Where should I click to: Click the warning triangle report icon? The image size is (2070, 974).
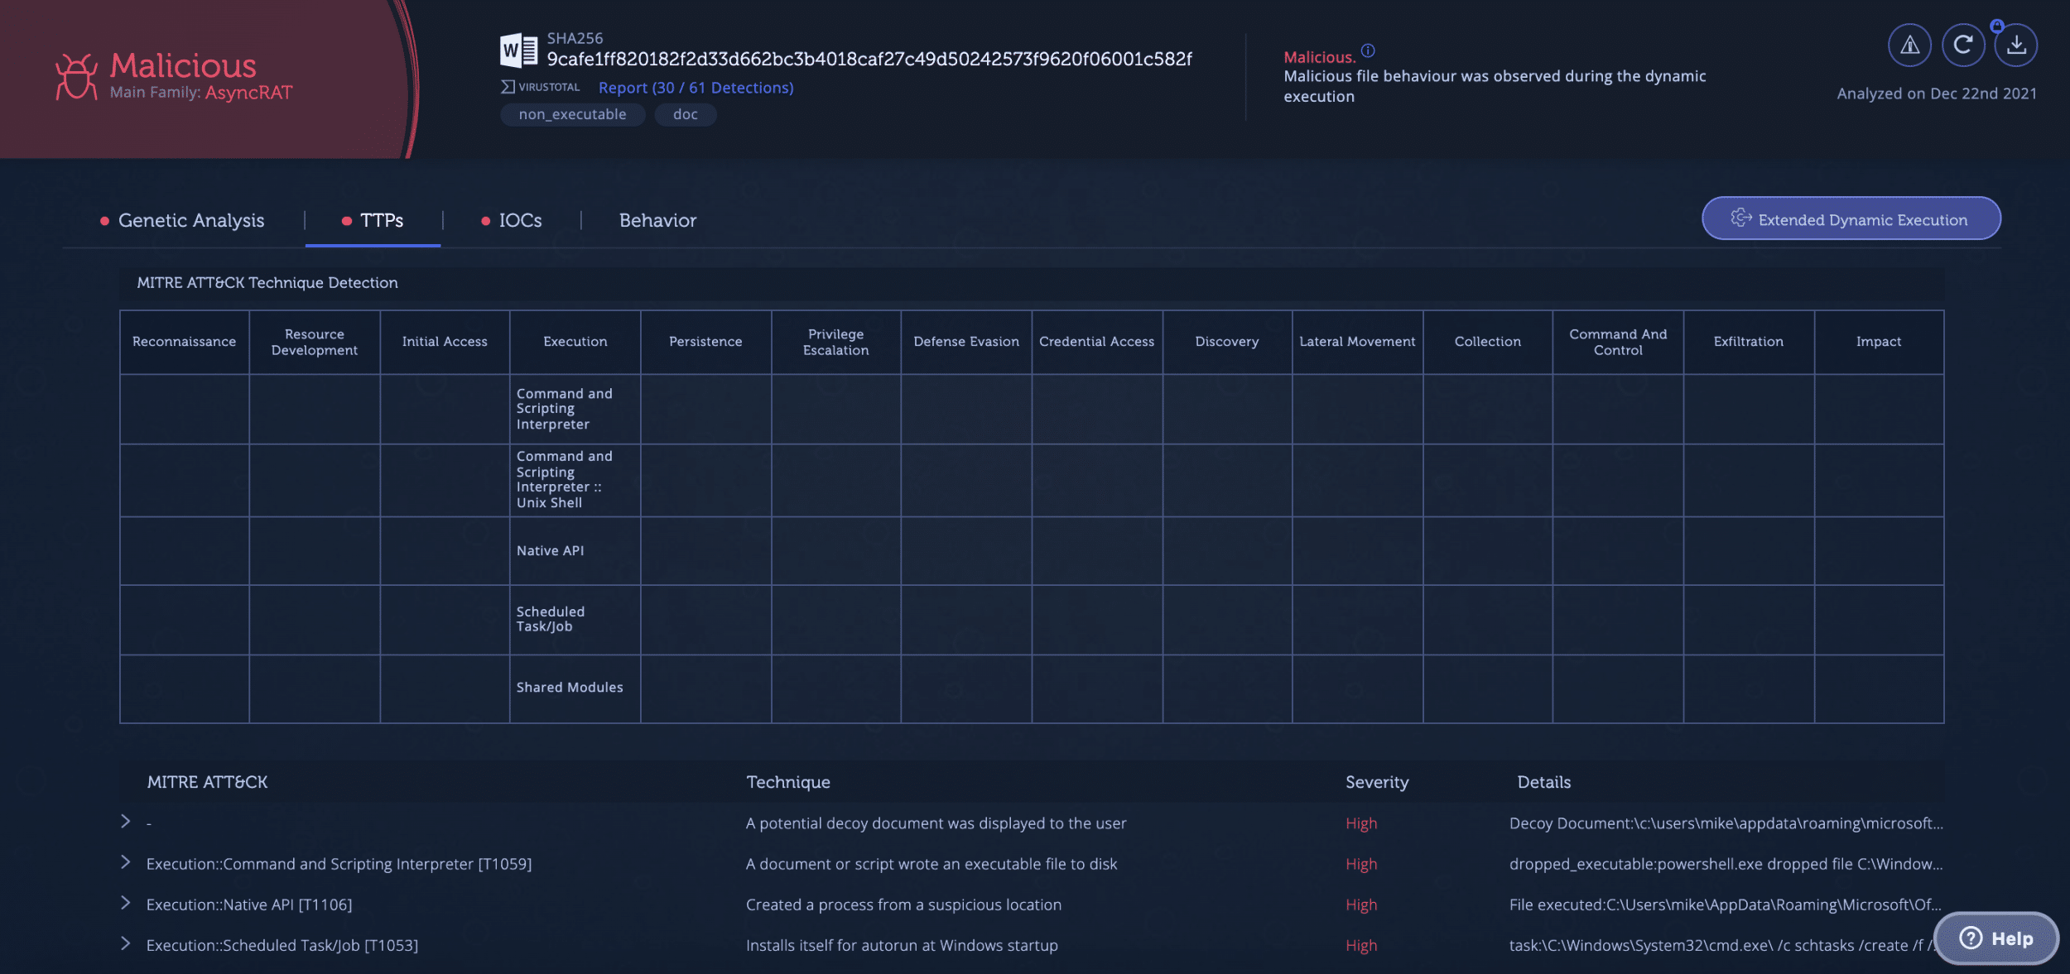click(x=1909, y=45)
